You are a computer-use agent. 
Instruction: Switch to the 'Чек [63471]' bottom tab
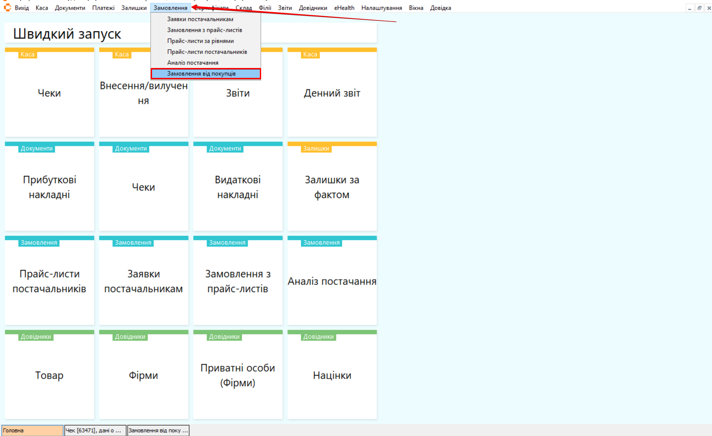(x=95, y=430)
